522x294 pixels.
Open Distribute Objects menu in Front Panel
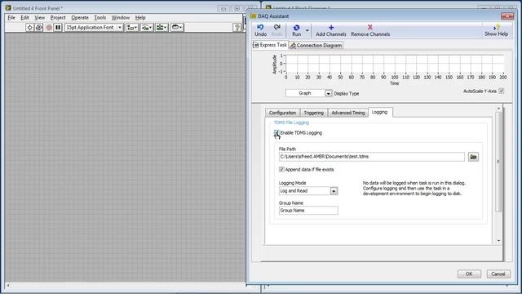147,27
